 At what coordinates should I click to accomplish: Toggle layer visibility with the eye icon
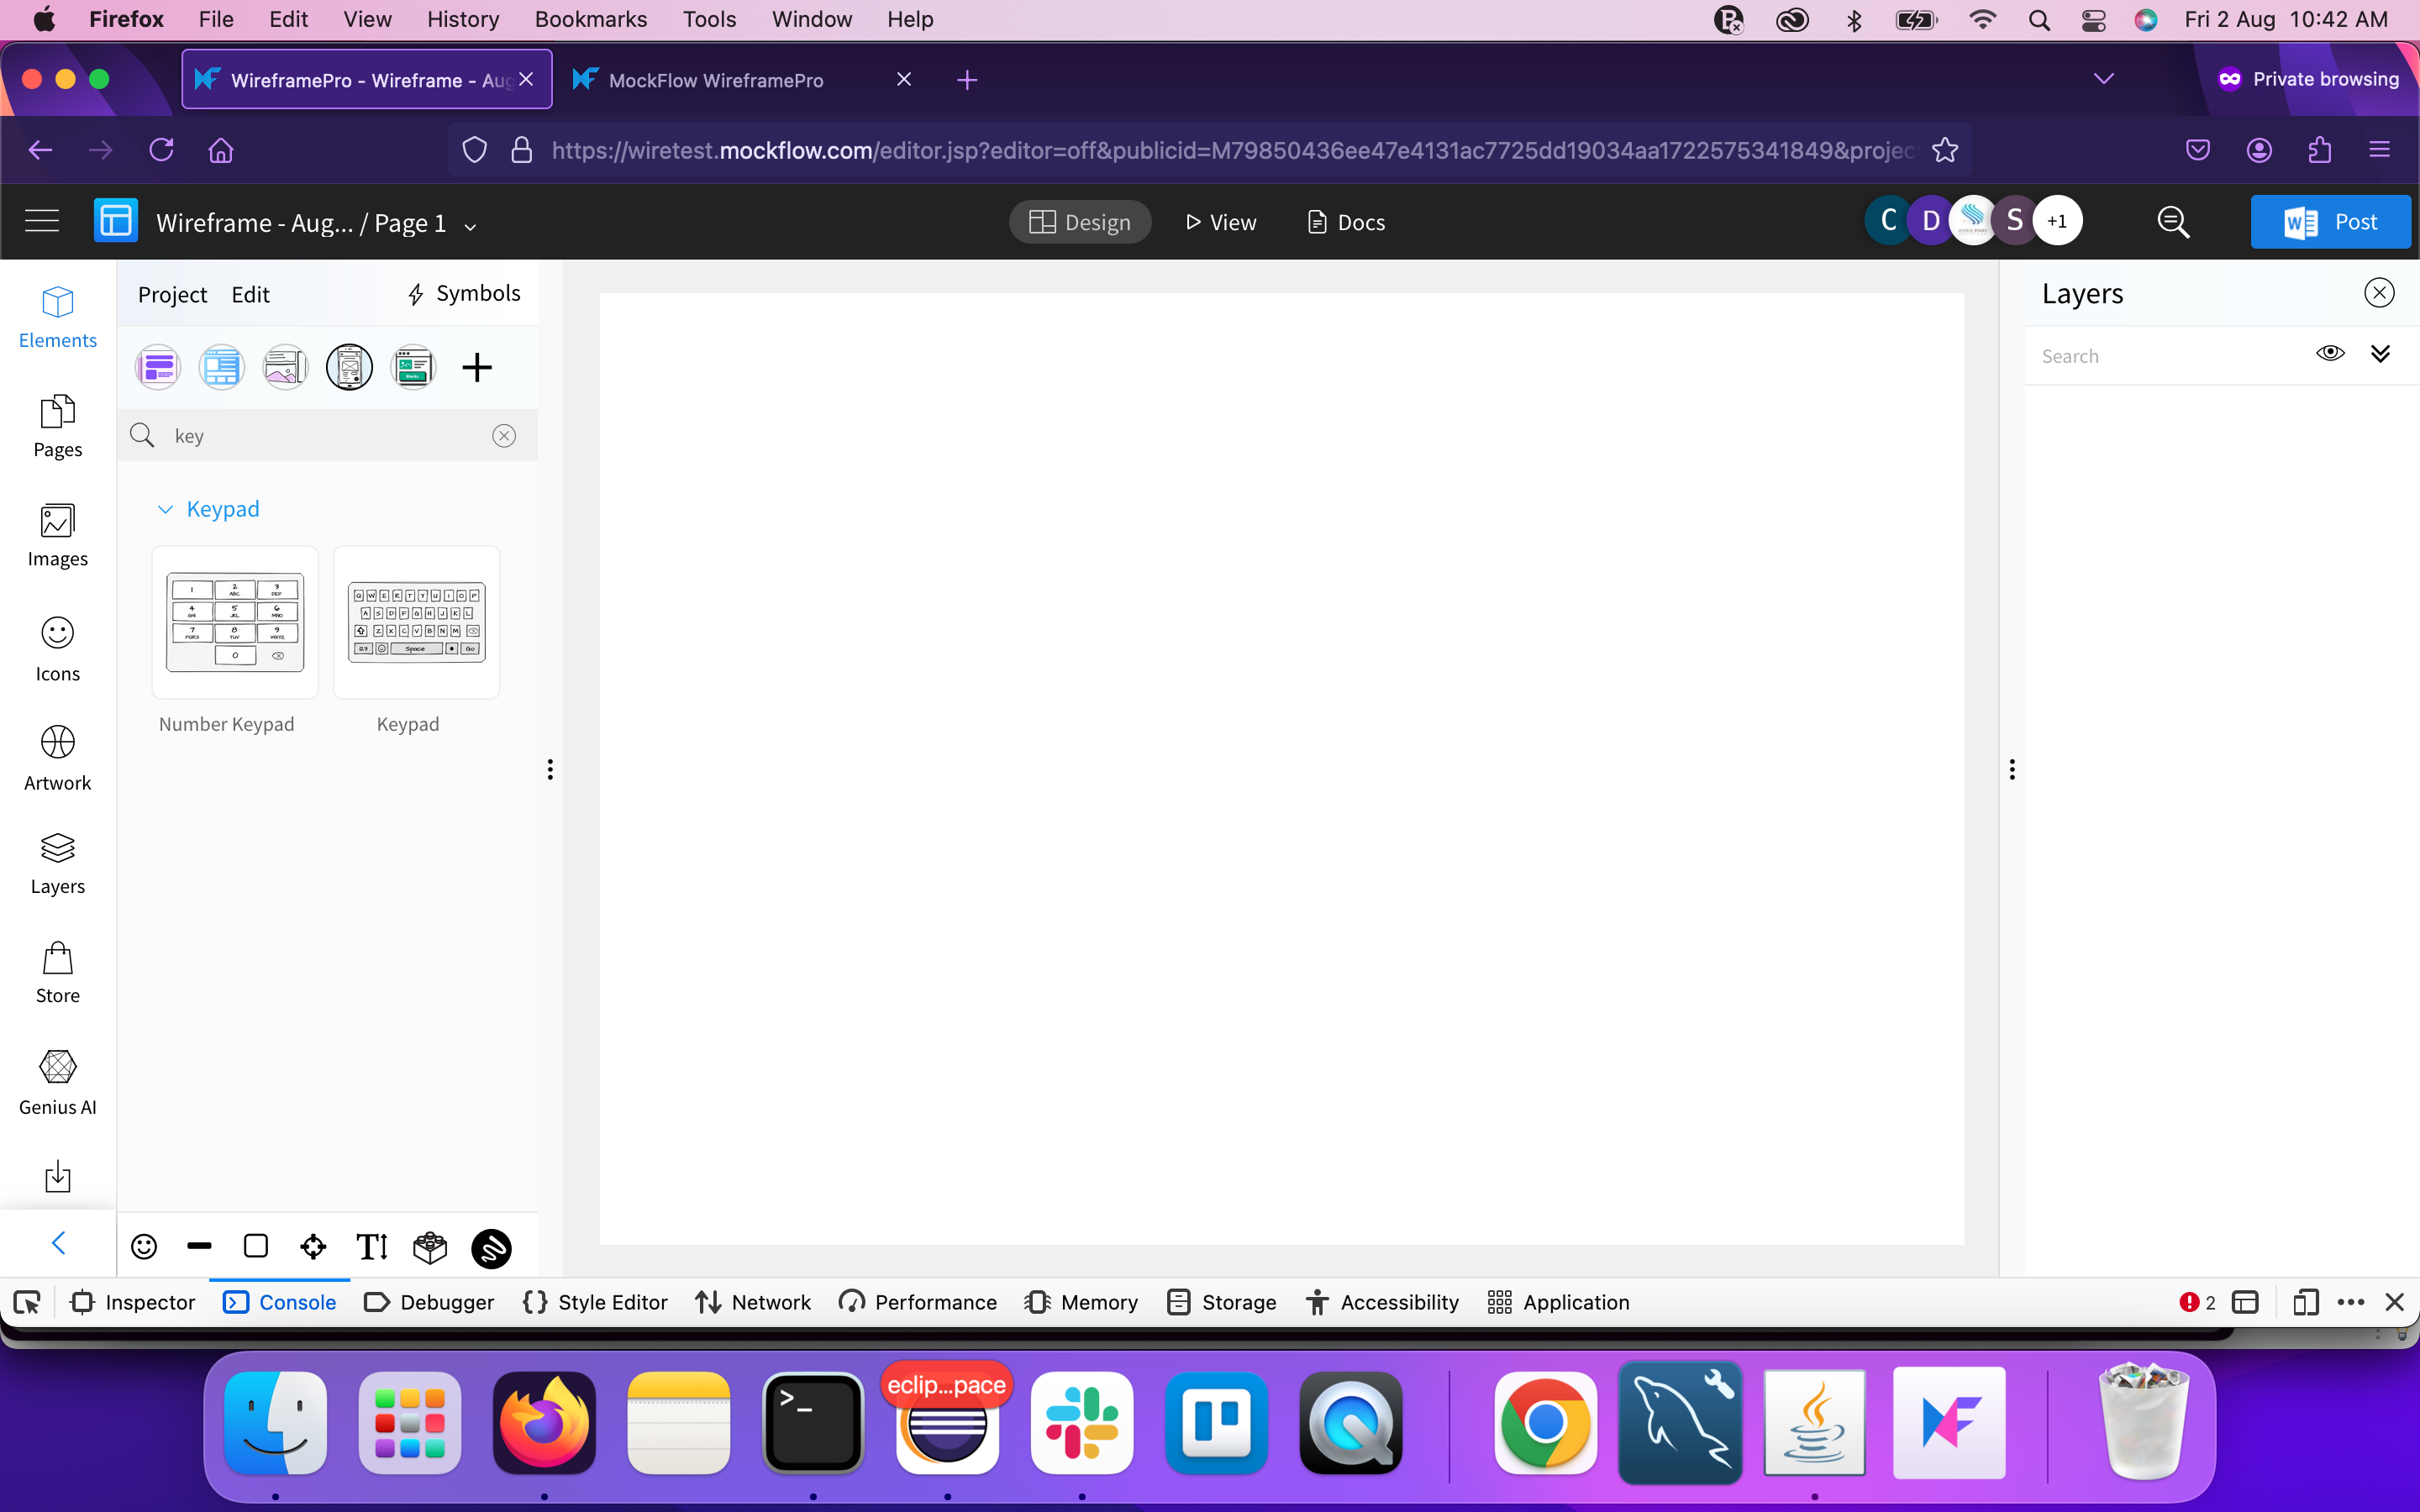pyautogui.click(x=2330, y=353)
